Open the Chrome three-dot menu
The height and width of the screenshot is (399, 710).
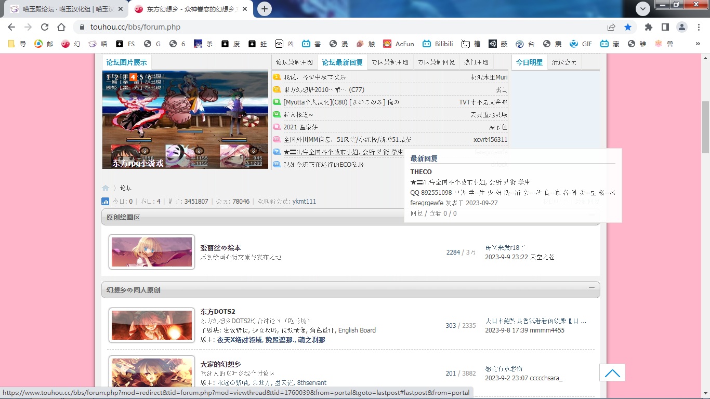(699, 27)
